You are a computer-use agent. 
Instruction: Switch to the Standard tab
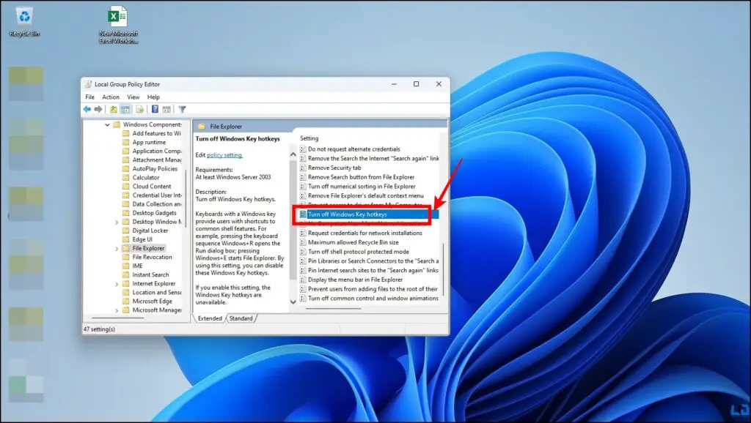click(241, 318)
